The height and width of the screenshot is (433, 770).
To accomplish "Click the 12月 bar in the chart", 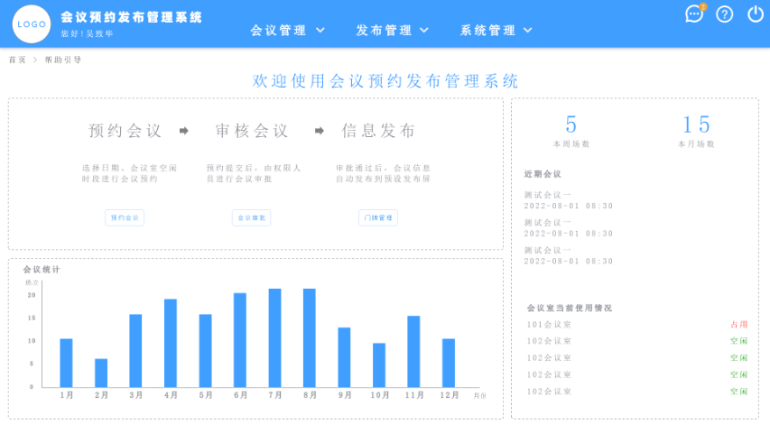I will [449, 363].
